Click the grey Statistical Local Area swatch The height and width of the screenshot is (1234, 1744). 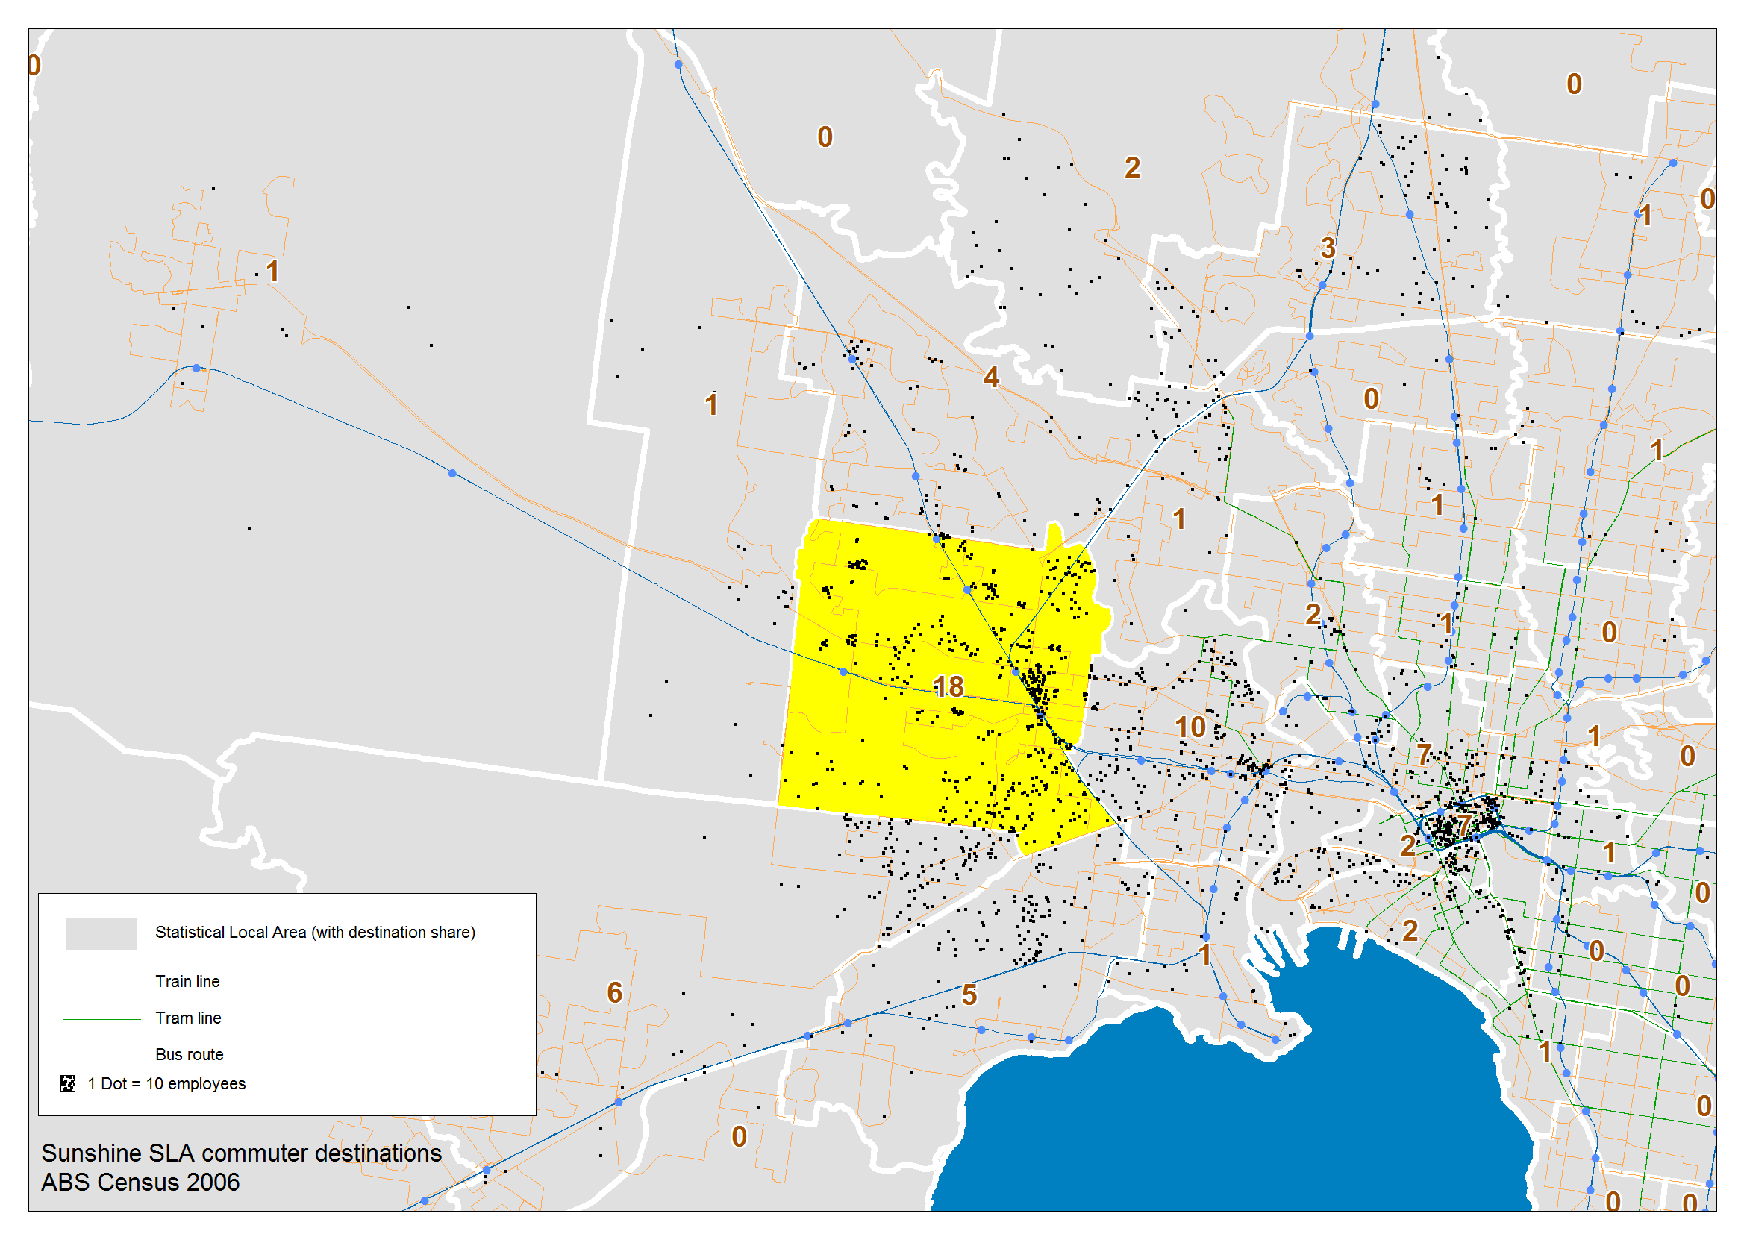pos(101,933)
